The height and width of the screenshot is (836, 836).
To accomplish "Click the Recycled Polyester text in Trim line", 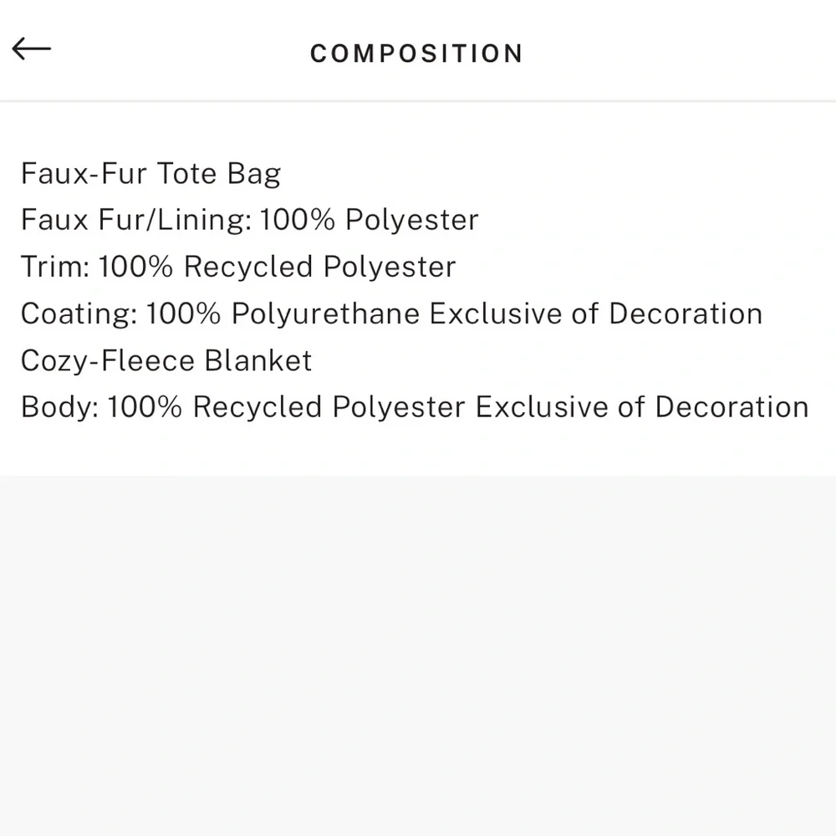I will (x=320, y=268).
